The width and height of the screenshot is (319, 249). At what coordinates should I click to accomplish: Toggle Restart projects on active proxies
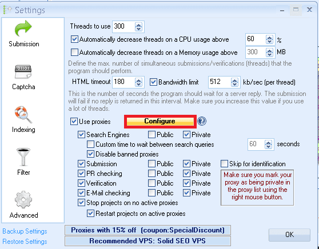(x=90, y=214)
